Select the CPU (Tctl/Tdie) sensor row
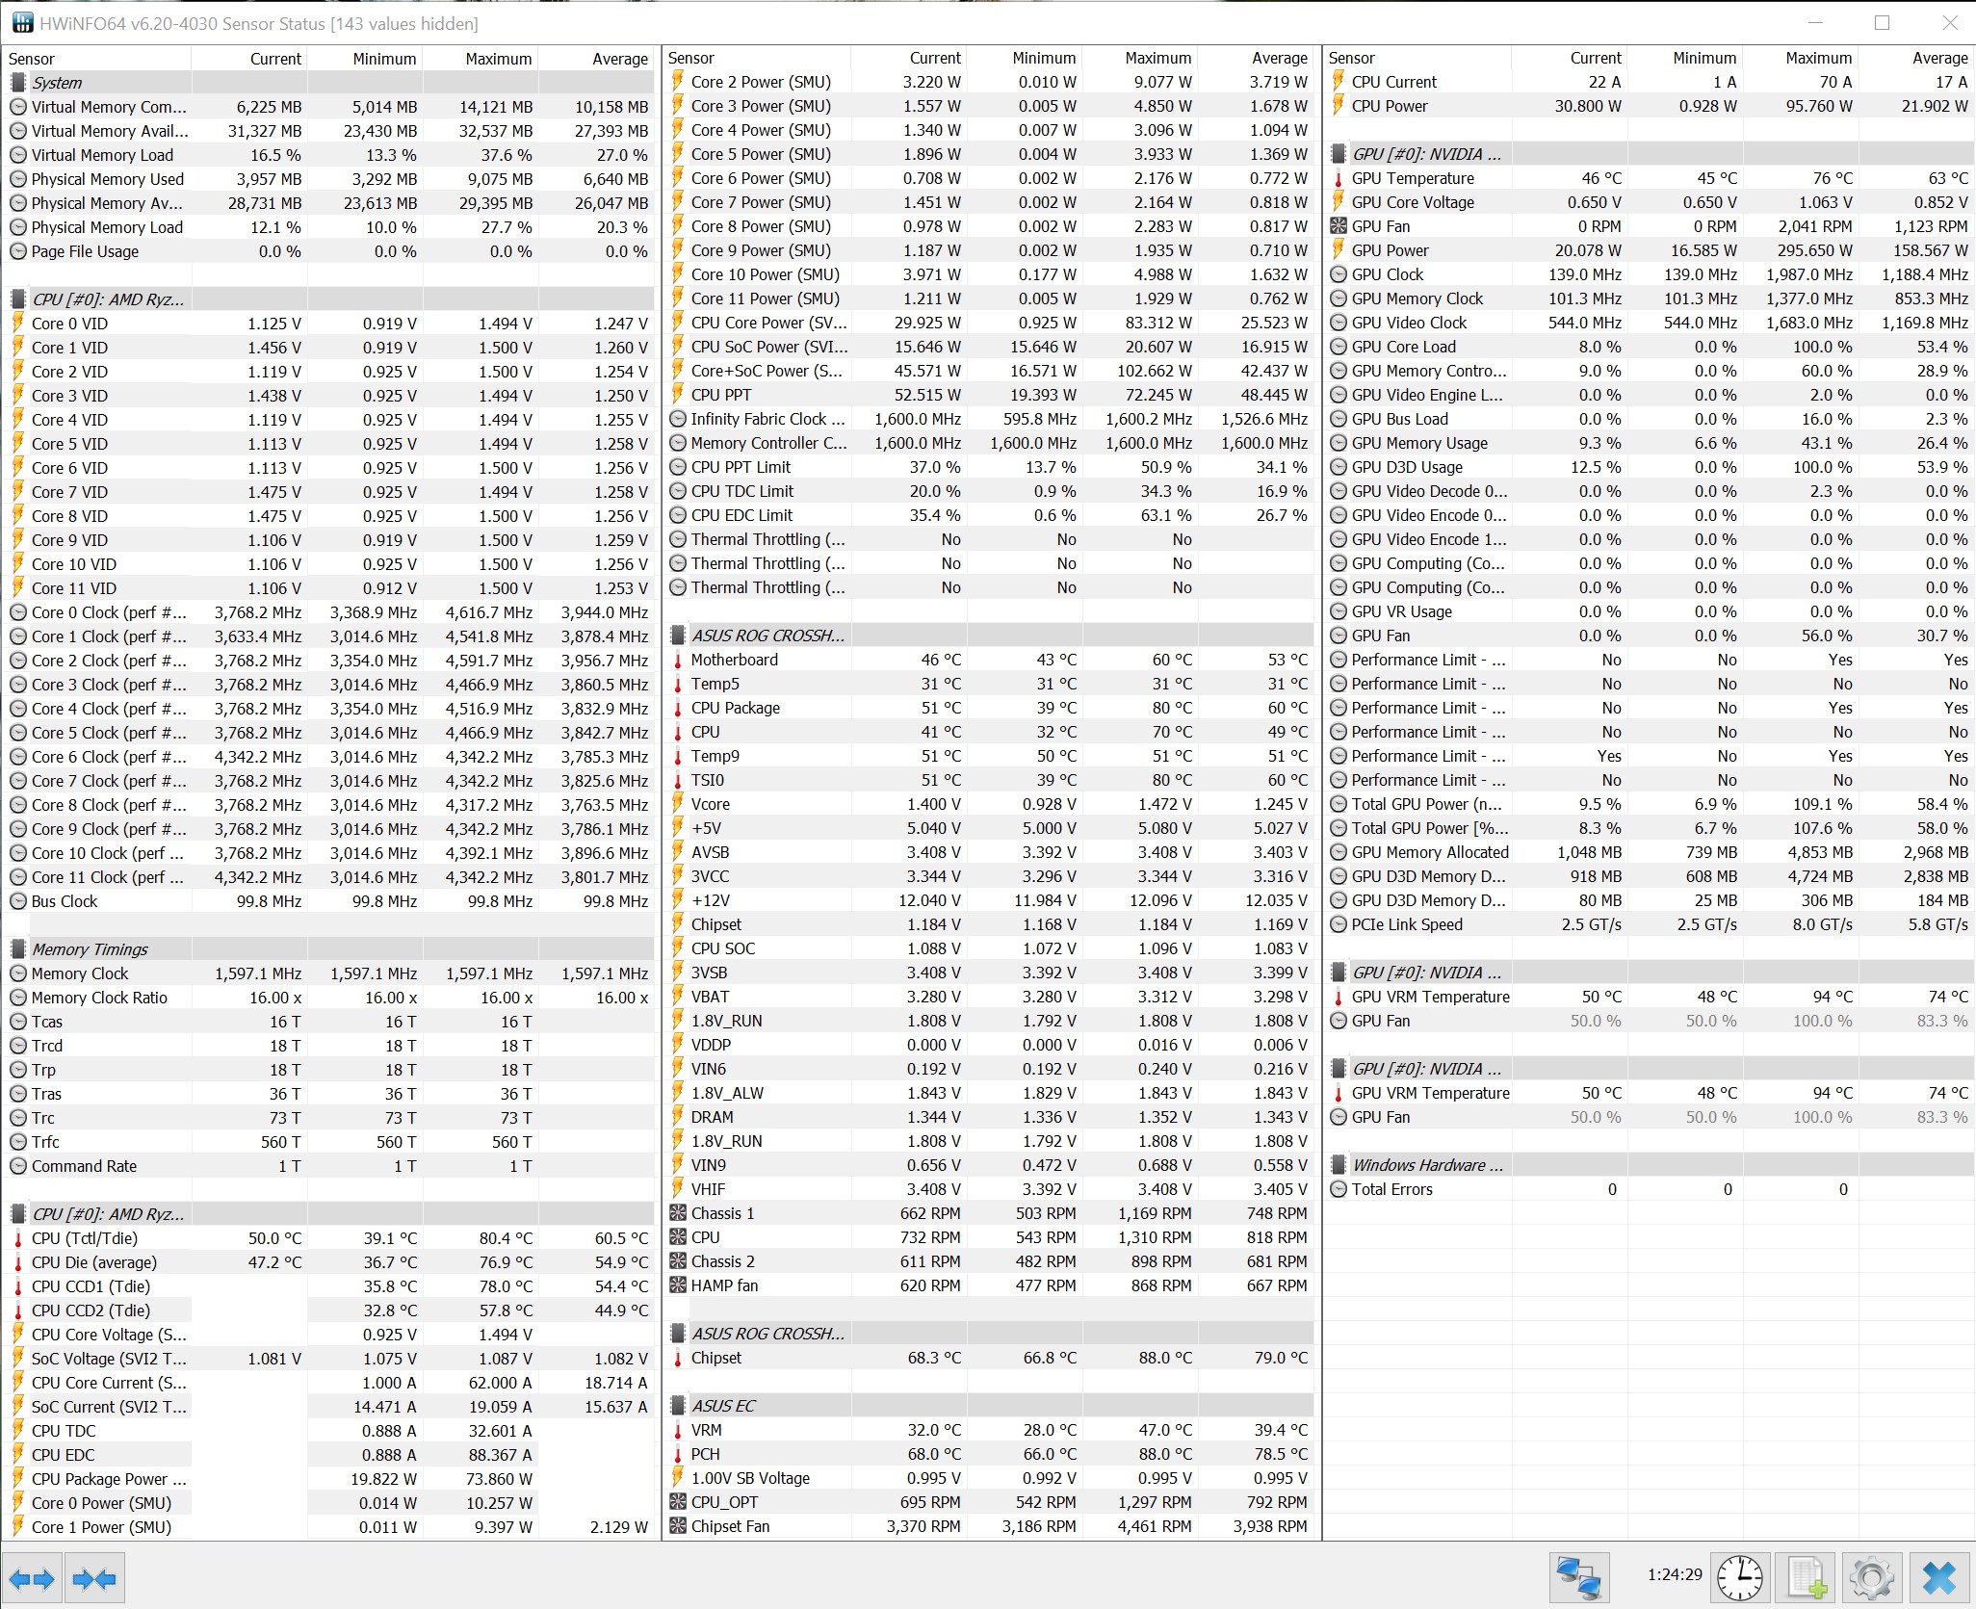This screenshot has width=1976, height=1609. pyautogui.click(x=85, y=1238)
